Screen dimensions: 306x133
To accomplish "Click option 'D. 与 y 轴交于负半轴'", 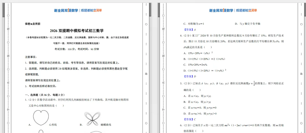I will click(247, 24).
